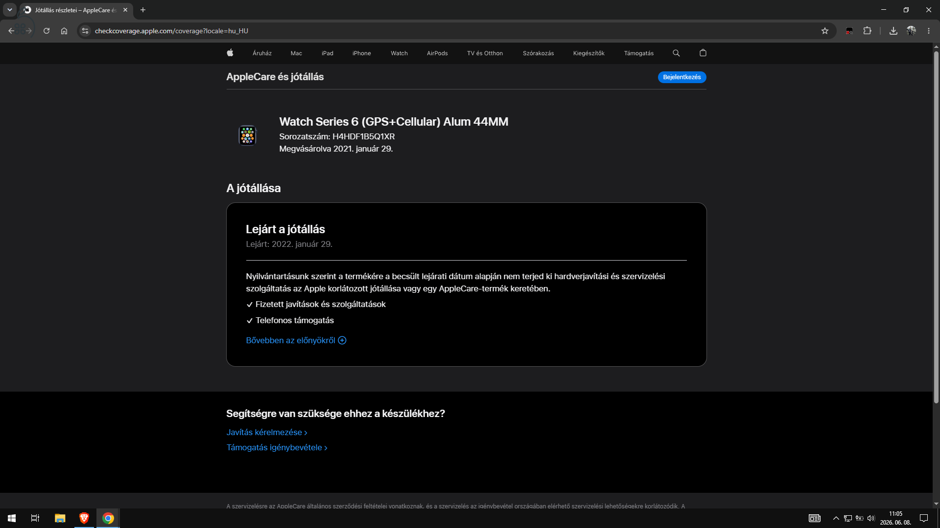The image size is (940, 528).
Task: Click the Lejárt: 2022. január 29. date
Action: click(x=289, y=244)
